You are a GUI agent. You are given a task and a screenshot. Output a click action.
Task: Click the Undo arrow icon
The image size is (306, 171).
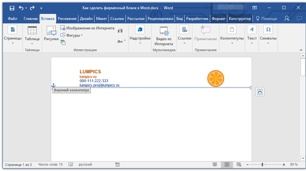[21, 8]
